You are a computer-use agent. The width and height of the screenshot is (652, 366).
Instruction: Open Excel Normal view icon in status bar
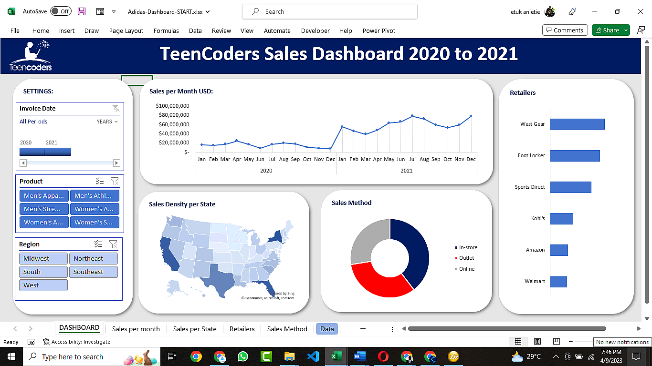518,342
